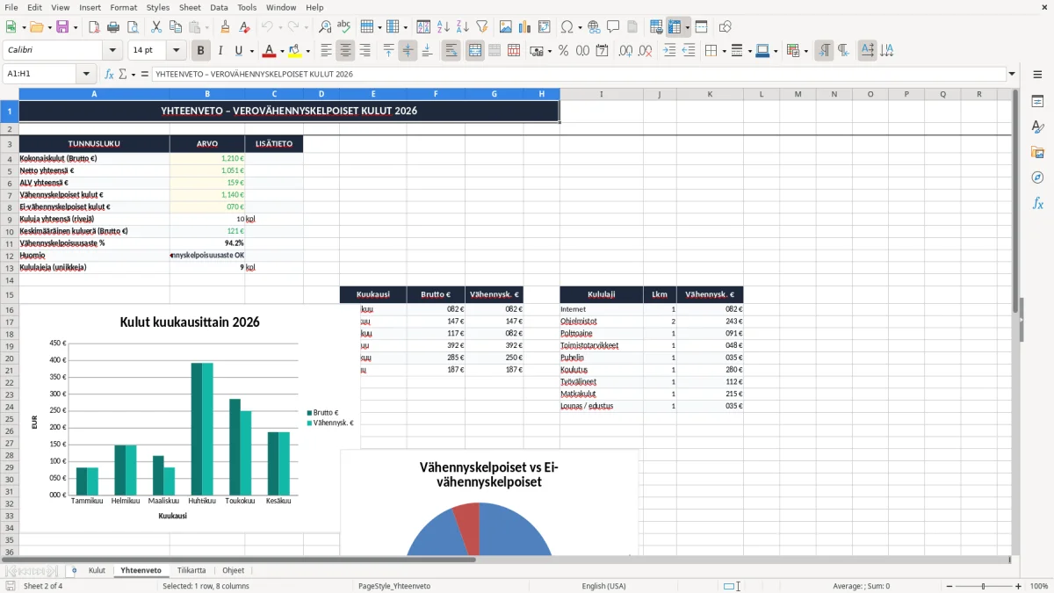Format selection as percent
This screenshot has width=1054, height=593.
click(563, 51)
